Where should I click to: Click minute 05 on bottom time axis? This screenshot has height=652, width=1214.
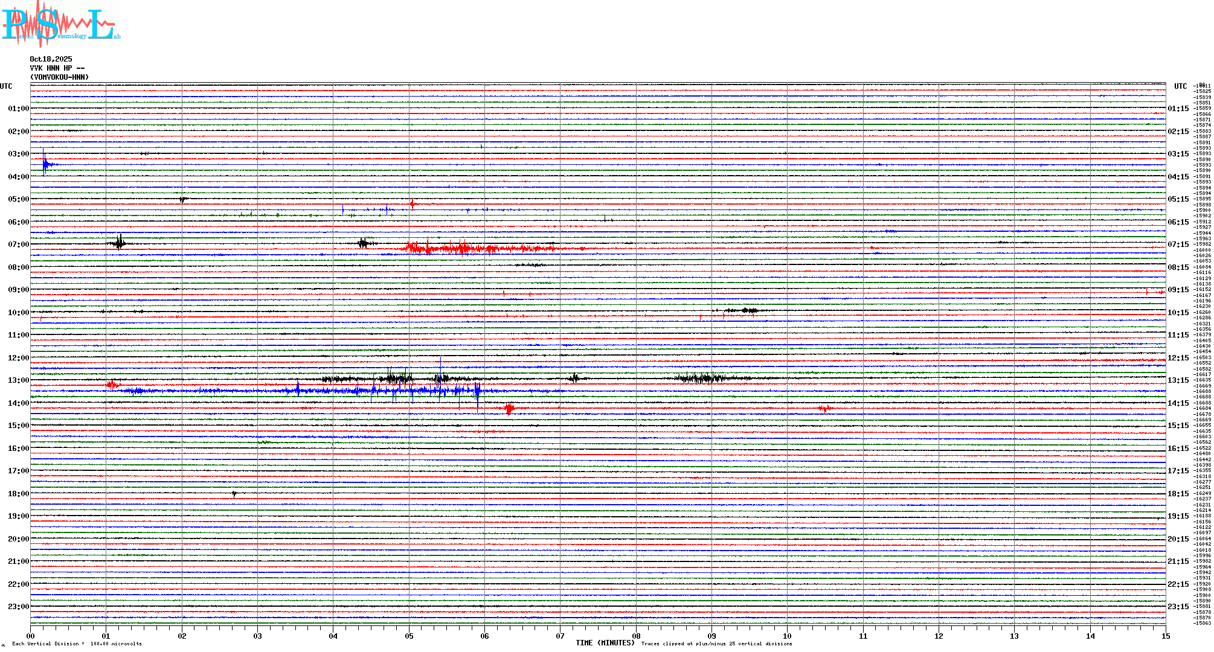coord(409,636)
